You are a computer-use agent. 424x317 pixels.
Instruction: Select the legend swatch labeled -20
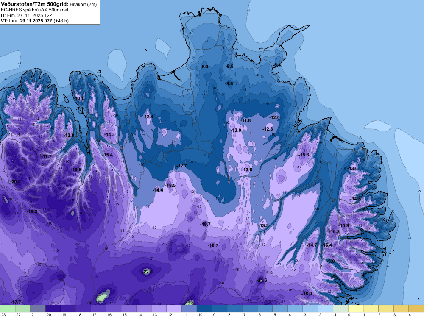point(53,309)
